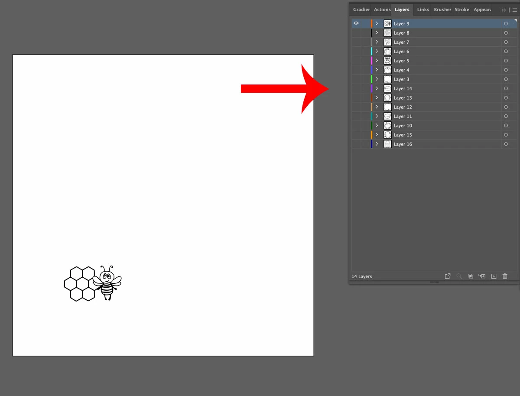Select the row named Layer 15
This screenshot has height=396, width=520.
[x=434, y=135]
